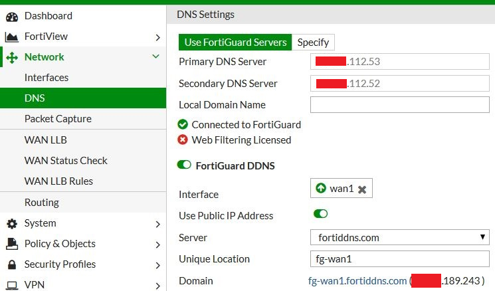Select Use FortiGuard Servers button
Image resolution: width=495 pixels, height=291 pixels.
[x=235, y=42]
